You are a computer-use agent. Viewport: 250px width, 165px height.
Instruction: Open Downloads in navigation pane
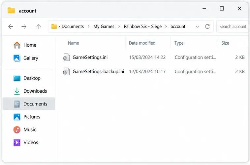(x=29, y=91)
